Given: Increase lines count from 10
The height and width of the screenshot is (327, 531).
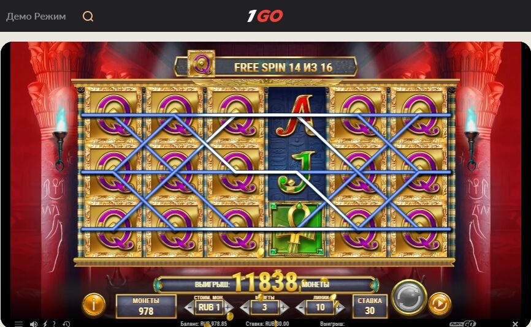Looking at the screenshot, I should coord(340,308).
